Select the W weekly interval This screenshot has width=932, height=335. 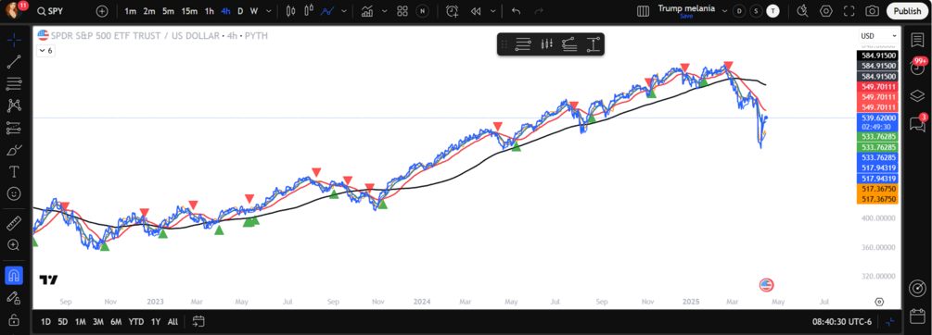pyautogui.click(x=254, y=11)
